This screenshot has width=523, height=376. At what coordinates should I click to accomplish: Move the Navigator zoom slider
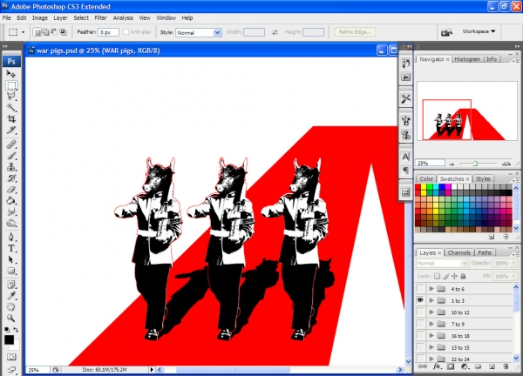[475, 164]
